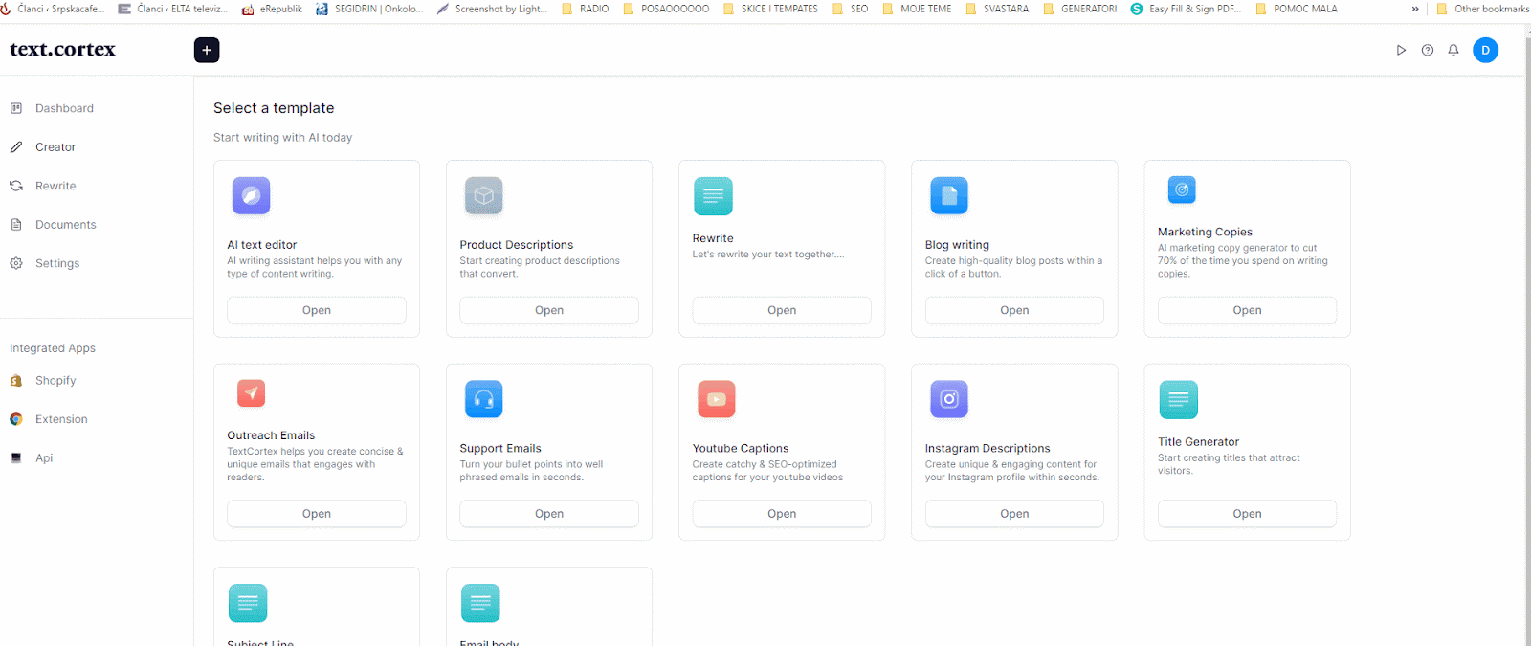
Task: Open the Rewrite sidebar item
Action: point(55,186)
